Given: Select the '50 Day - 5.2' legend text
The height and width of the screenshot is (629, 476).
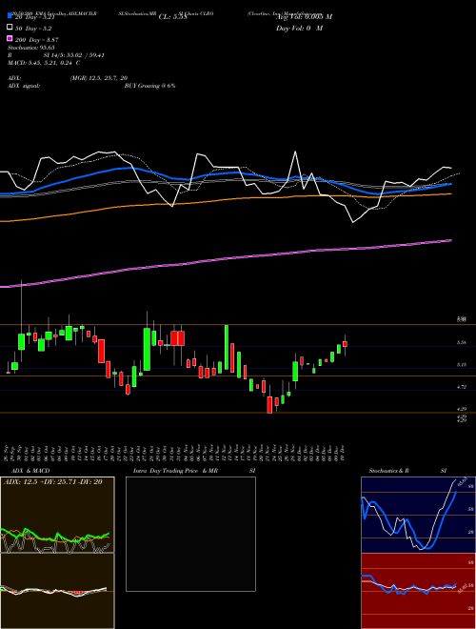Looking at the screenshot, I should click(33, 29).
